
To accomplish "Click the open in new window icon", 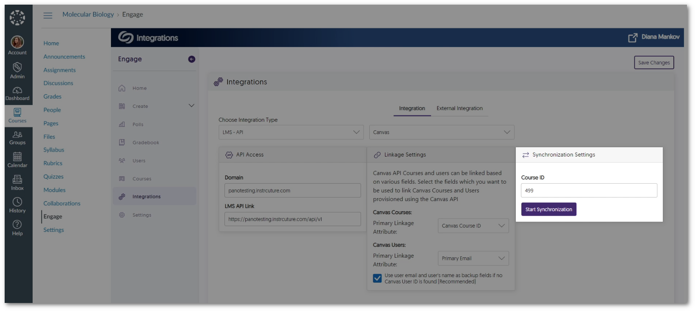I will point(632,38).
